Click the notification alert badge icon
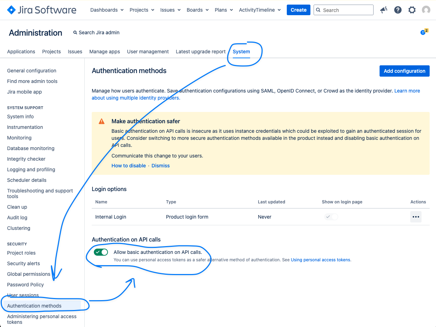Viewport: 436px width, 327px height. click(424, 32)
